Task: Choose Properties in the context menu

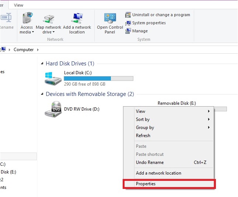Action: pos(146,184)
